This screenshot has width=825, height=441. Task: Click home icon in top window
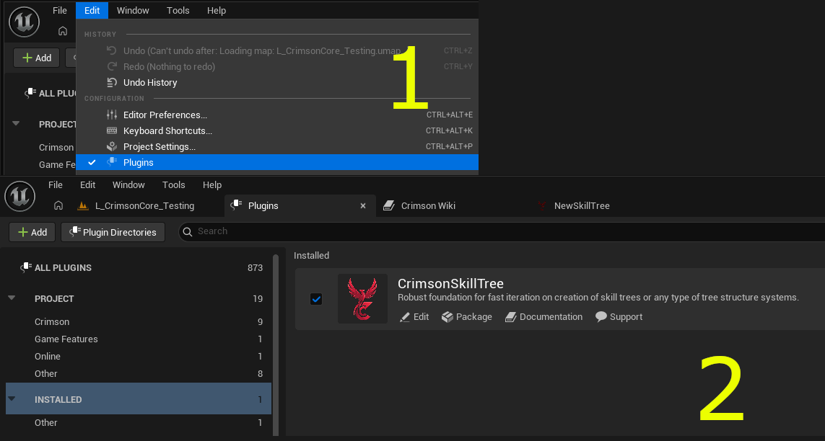click(63, 31)
